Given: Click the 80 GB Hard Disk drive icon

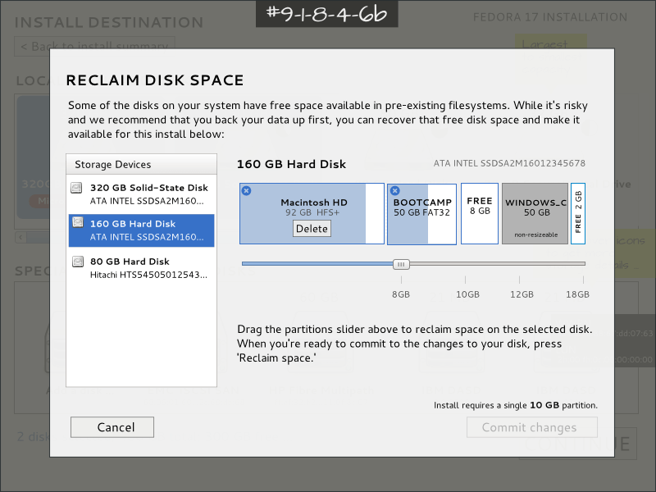Looking at the screenshot, I should [x=76, y=262].
